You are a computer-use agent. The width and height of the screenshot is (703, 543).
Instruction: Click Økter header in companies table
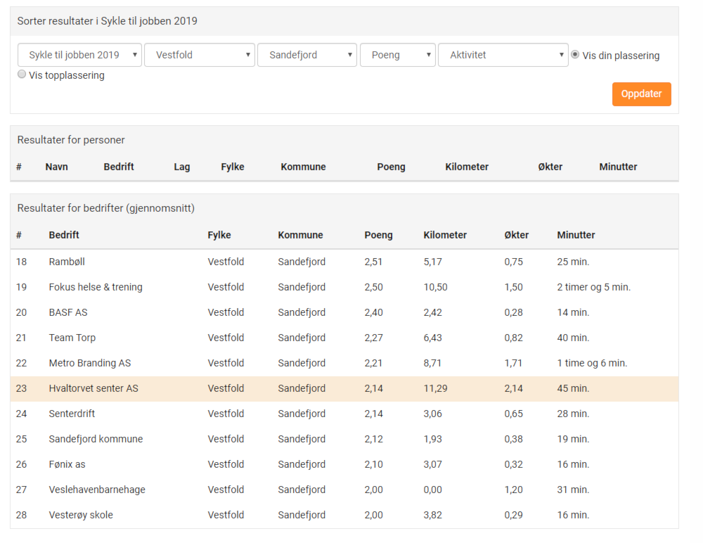(517, 235)
